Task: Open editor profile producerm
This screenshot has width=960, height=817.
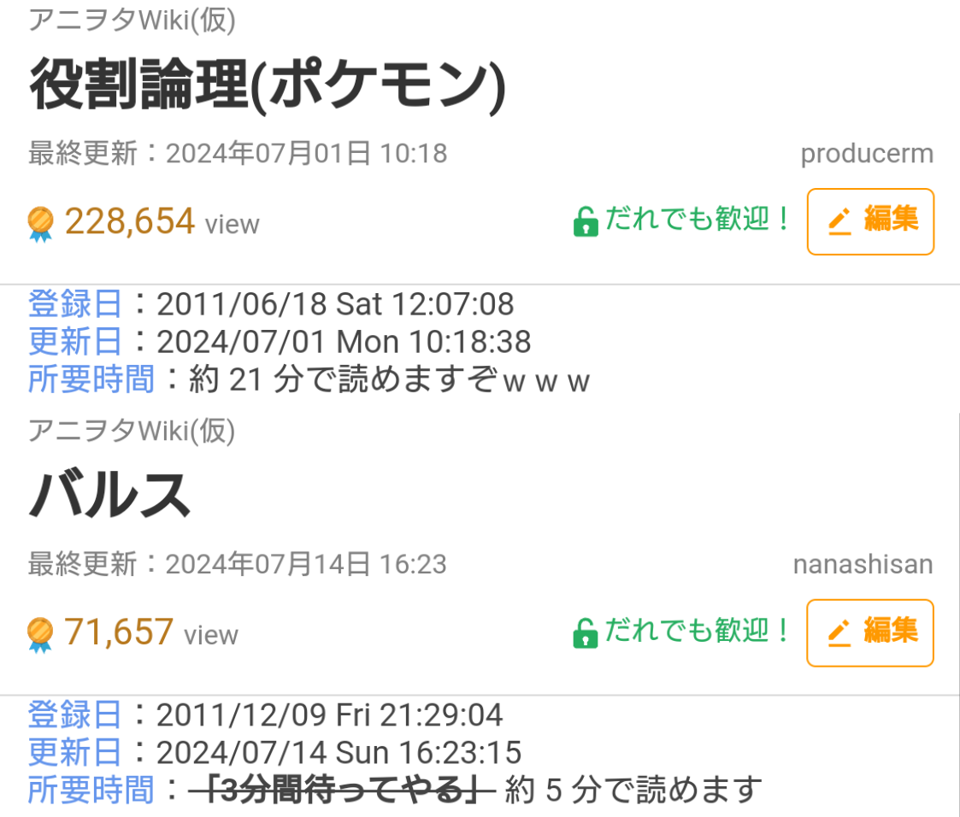Action: (x=867, y=155)
